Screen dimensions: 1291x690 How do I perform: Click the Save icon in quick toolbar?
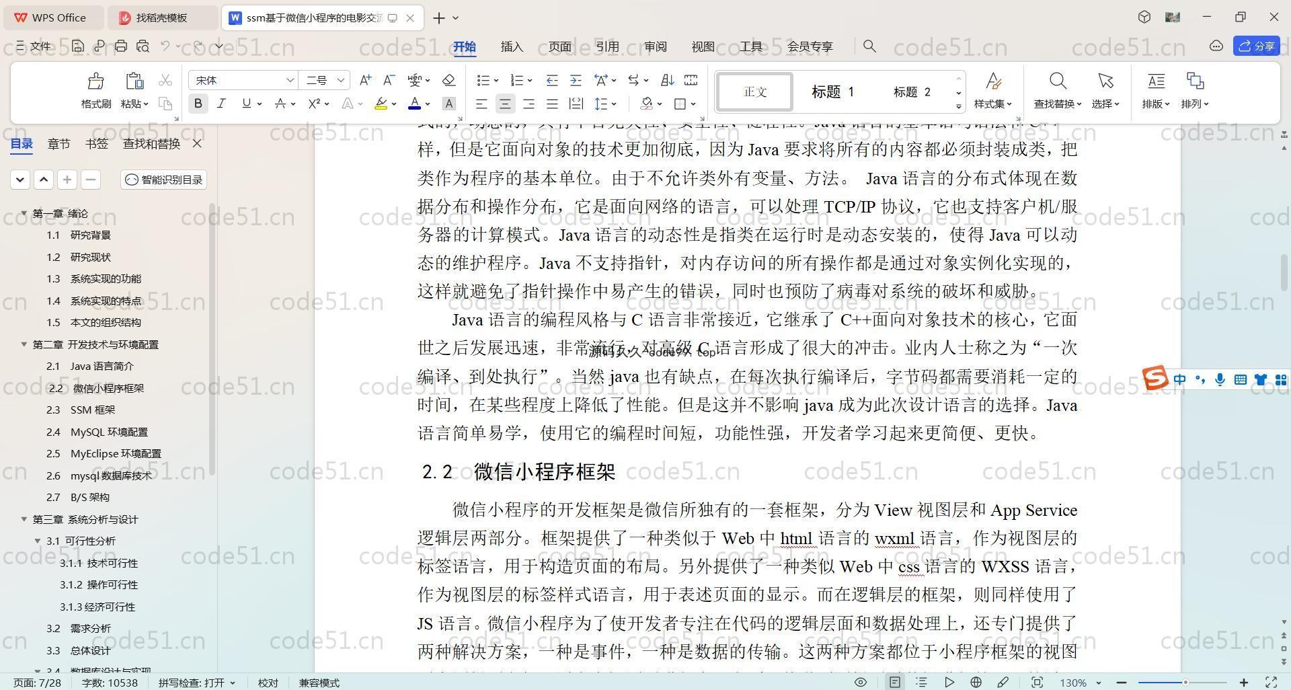tap(78, 46)
